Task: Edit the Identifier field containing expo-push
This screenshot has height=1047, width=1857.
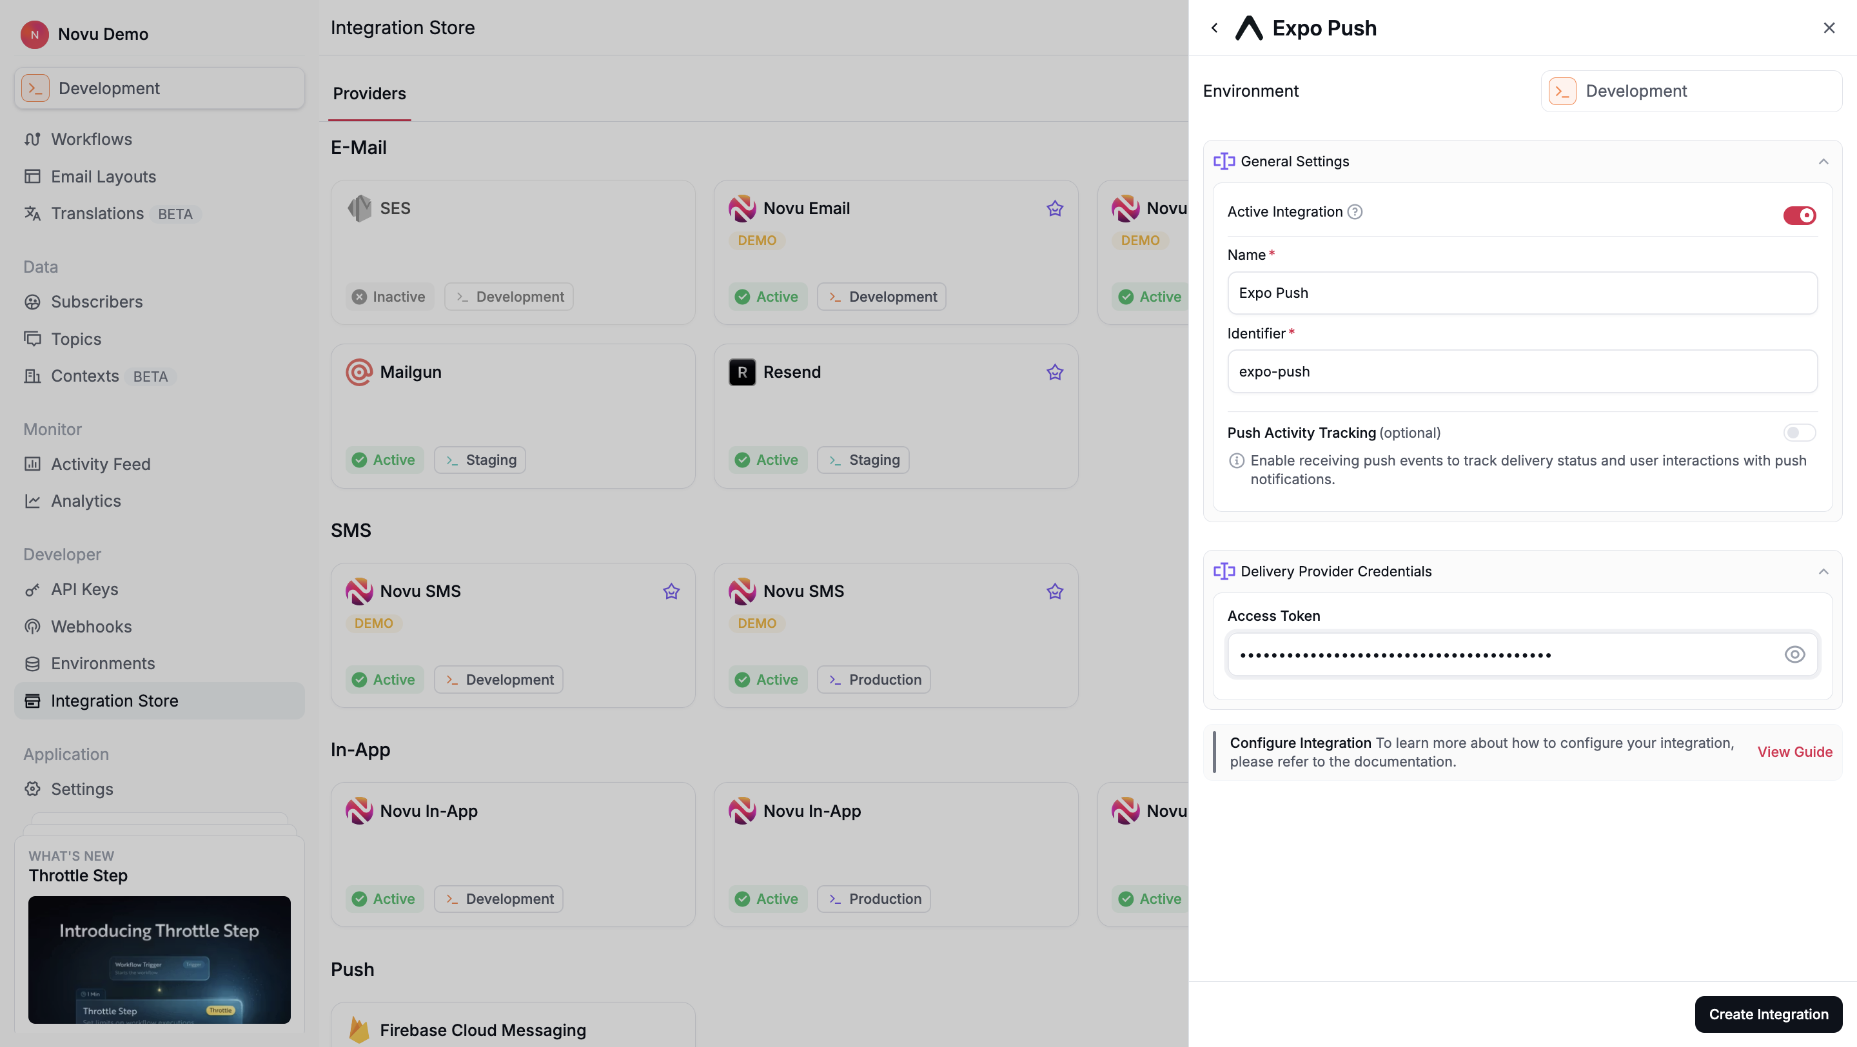Action: 1522,371
